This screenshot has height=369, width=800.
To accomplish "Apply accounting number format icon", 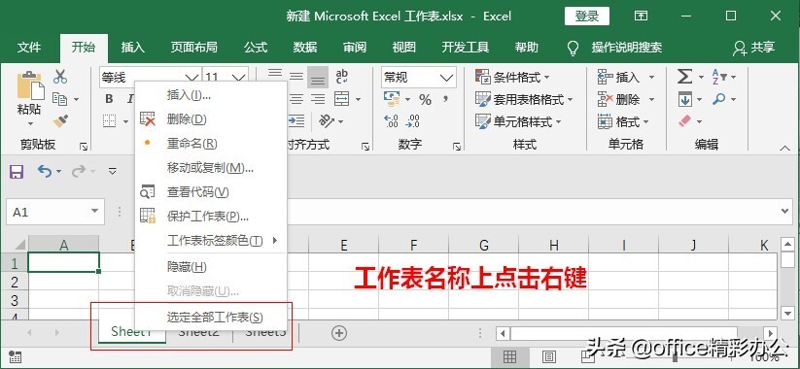I will (392, 99).
